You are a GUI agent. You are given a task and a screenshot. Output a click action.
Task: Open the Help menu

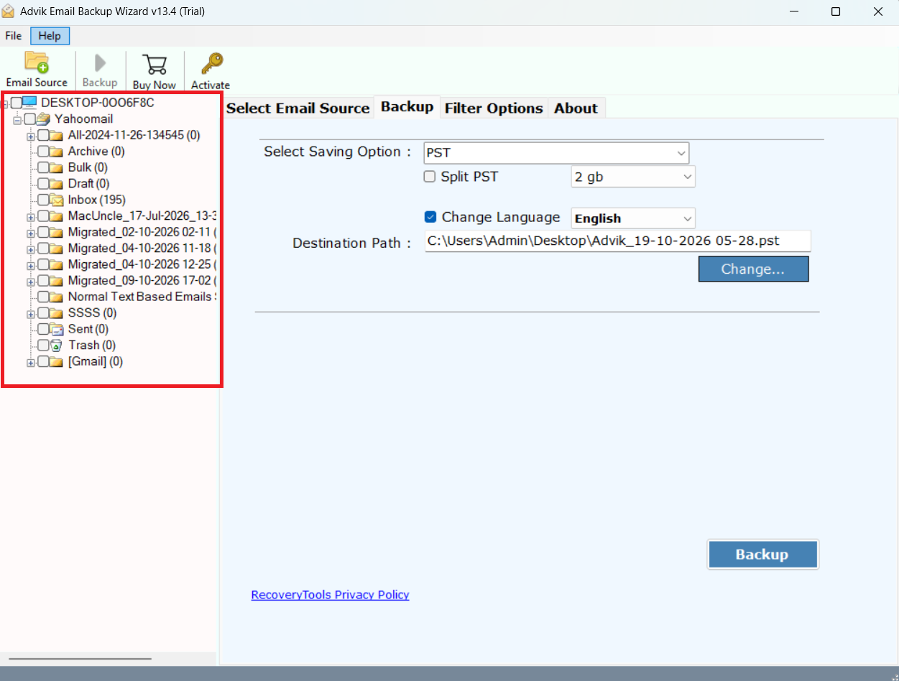50,36
